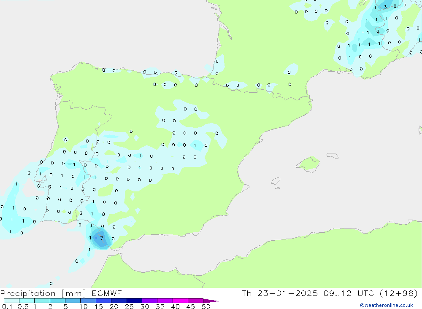Click the legend value '0.1'

click(7, 306)
